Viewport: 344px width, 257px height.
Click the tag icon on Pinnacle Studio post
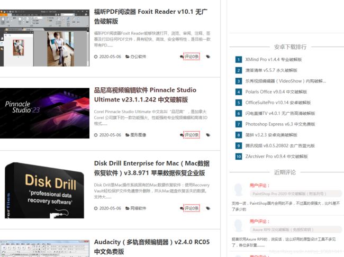[208, 135]
